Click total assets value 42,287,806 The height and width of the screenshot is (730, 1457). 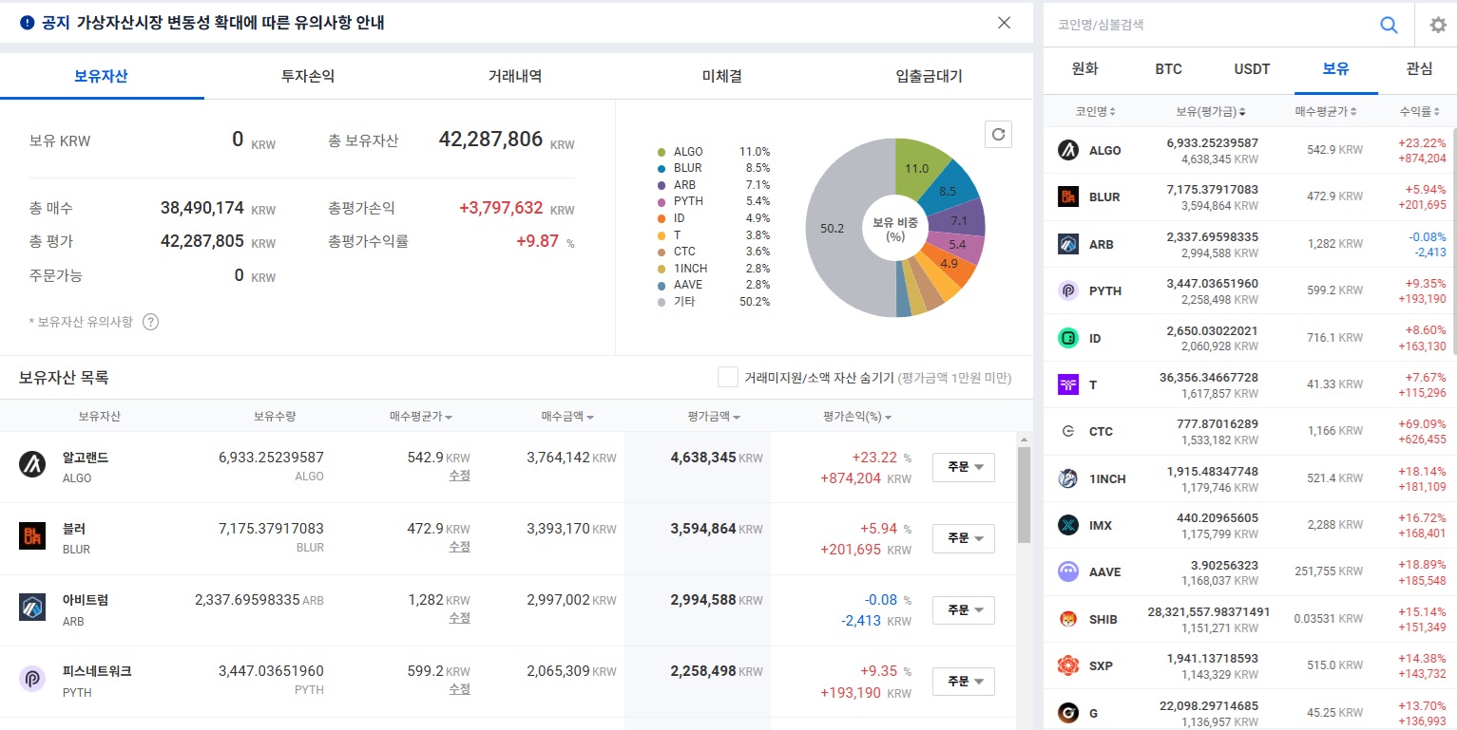tap(490, 140)
